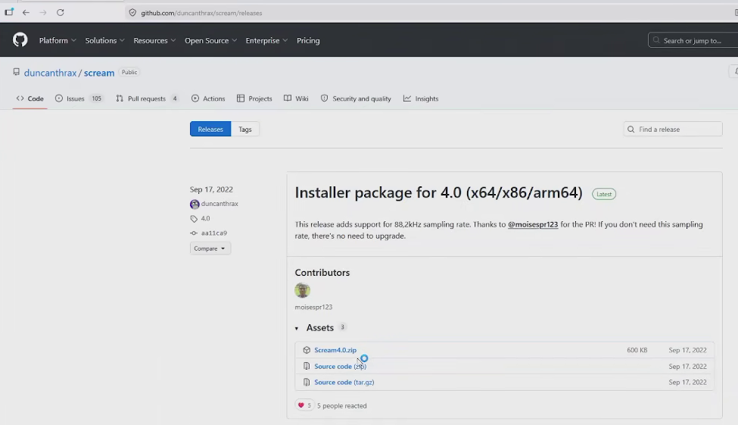Image resolution: width=738 pixels, height=425 pixels.
Task: Open the aa11ca9 commit link
Action: (214, 233)
